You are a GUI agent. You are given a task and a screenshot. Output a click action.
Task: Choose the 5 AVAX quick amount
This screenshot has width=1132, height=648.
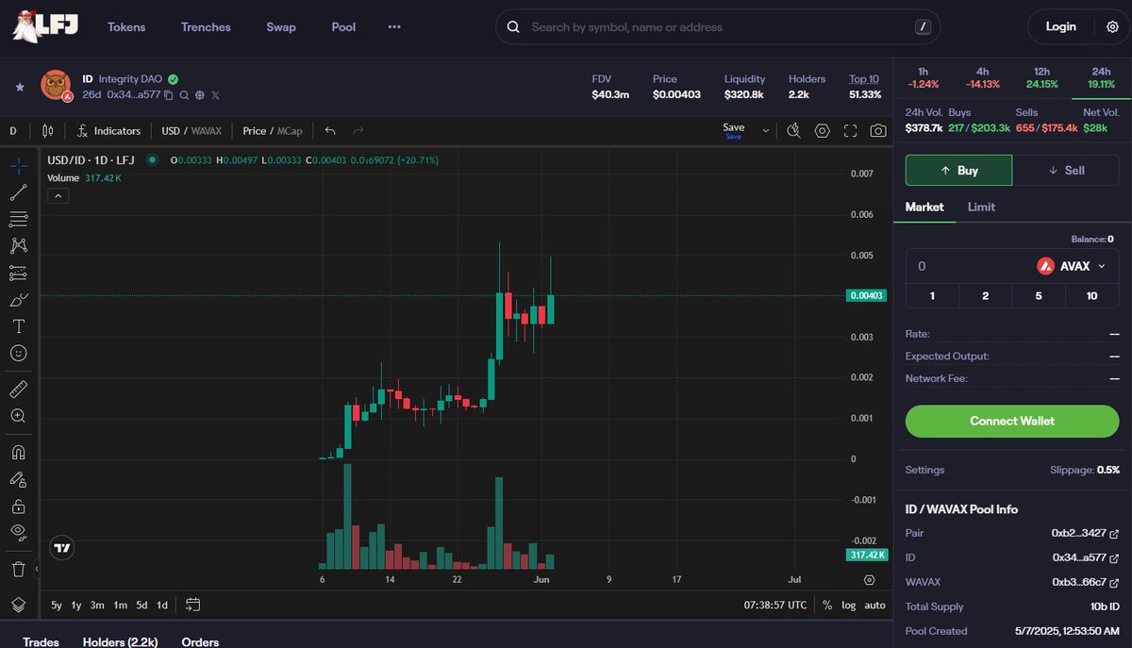(x=1039, y=295)
